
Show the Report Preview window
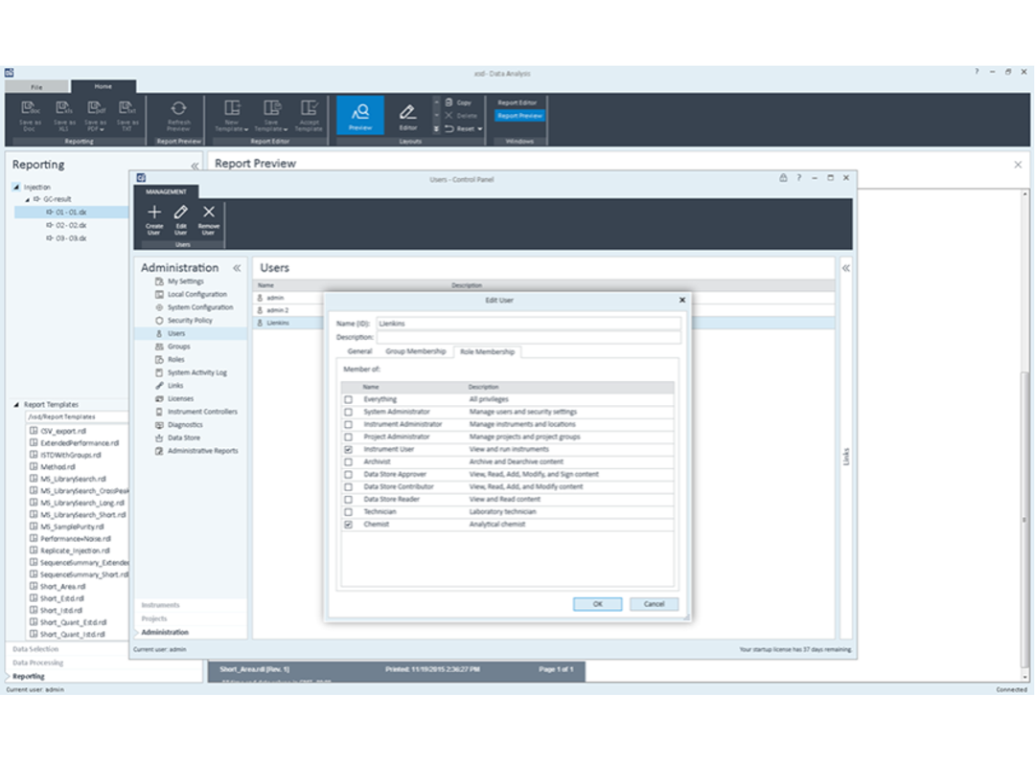[x=519, y=116]
